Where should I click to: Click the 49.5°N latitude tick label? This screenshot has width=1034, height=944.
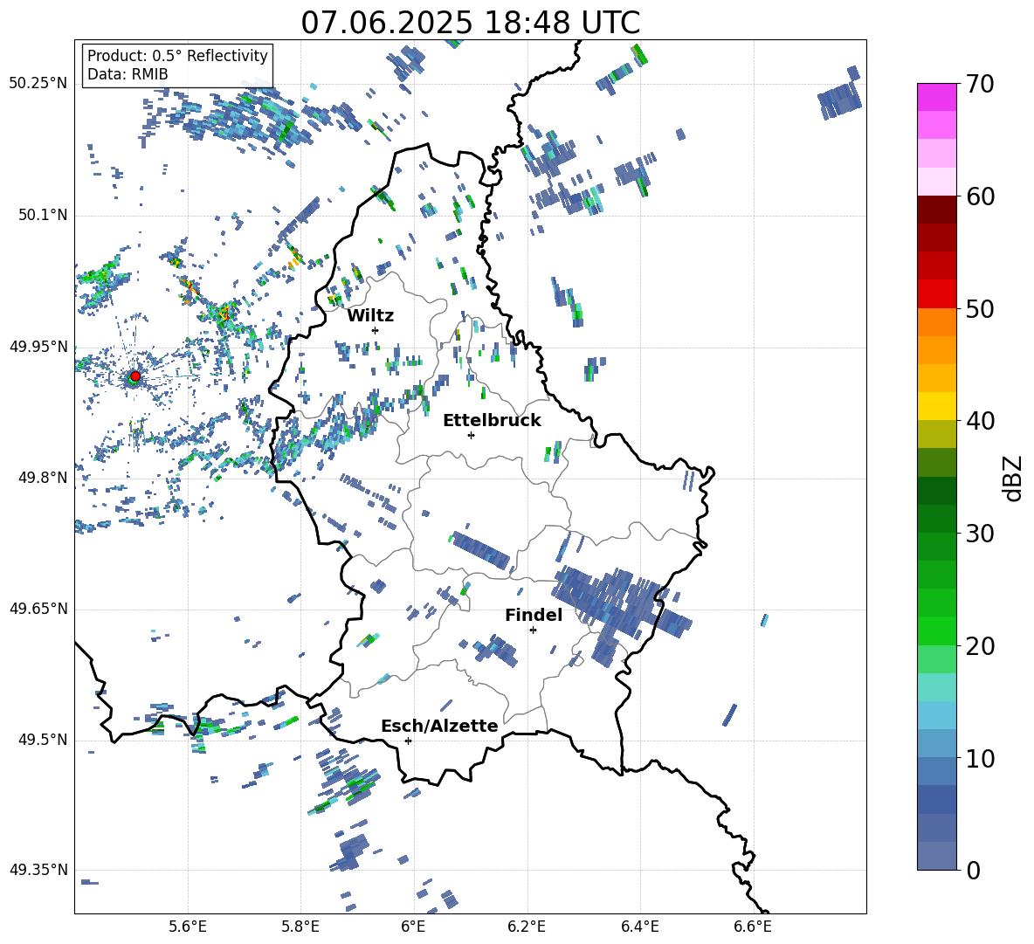click(44, 740)
